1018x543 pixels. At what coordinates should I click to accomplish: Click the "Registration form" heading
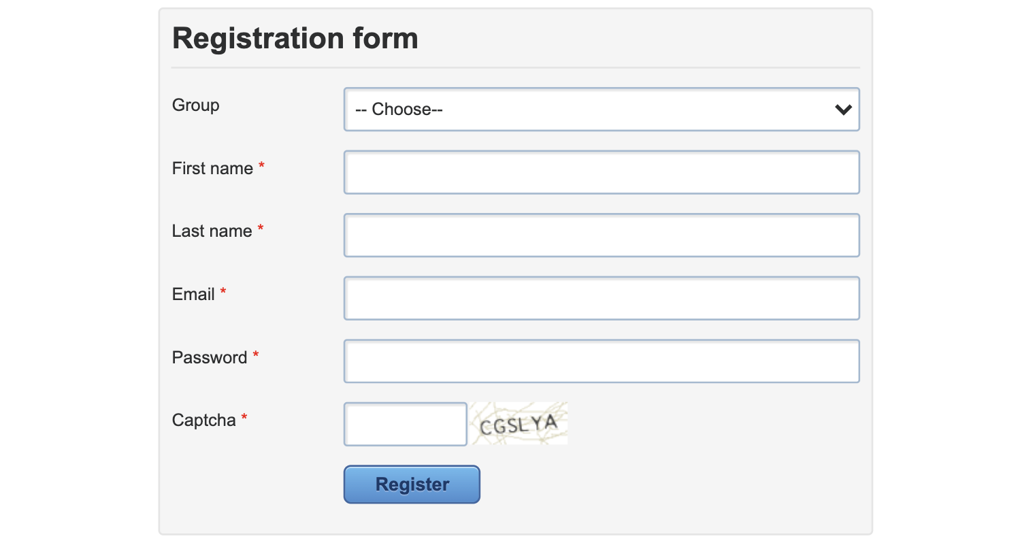pyautogui.click(x=295, y=38)
